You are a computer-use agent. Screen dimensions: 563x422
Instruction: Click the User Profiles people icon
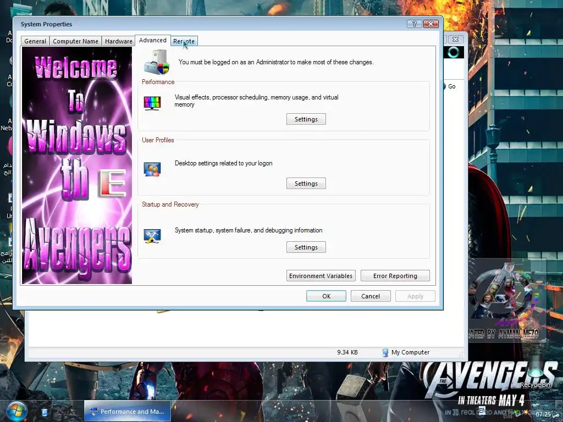pyautogui.click(x=152, y=169)
